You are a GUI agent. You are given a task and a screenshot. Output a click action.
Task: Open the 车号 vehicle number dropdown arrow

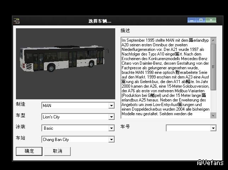tap(213, 128)
